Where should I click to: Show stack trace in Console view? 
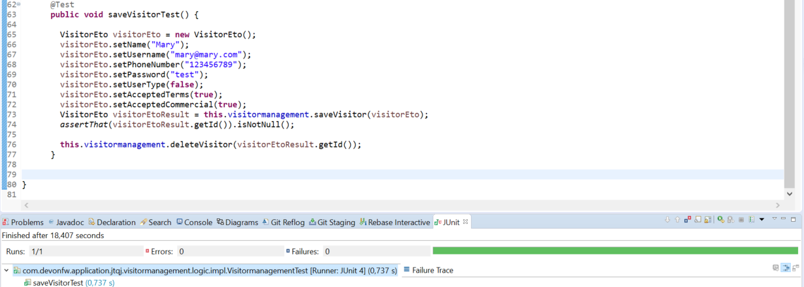(775, 268)
